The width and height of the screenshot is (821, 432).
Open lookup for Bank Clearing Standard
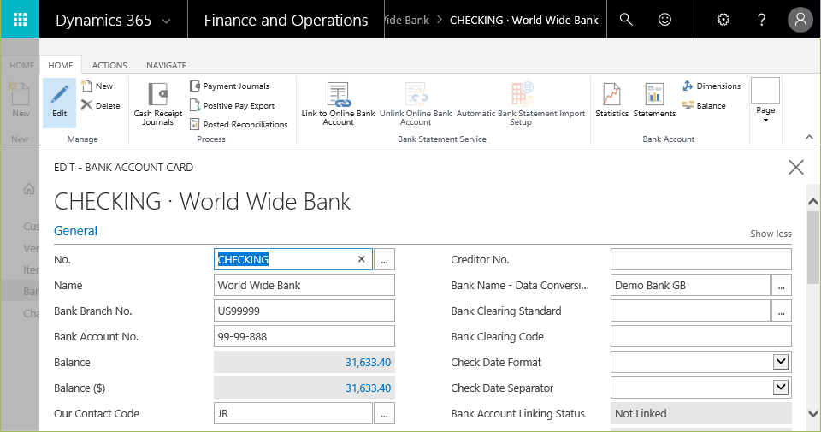[781, 311]
